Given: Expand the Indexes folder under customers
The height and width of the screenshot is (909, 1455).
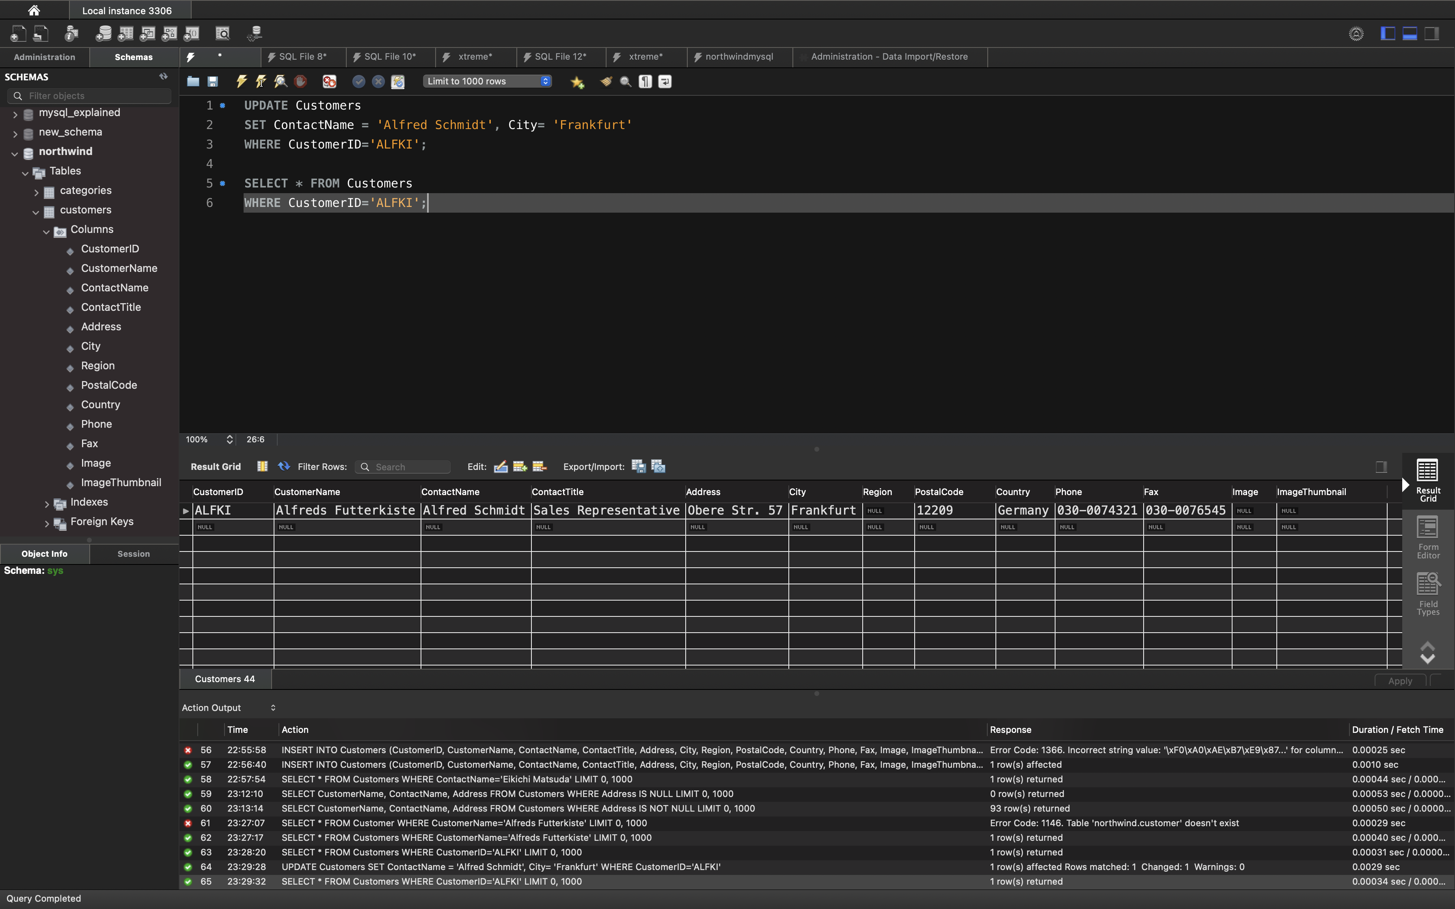Looking at the screenshot, I should [47, 503].
